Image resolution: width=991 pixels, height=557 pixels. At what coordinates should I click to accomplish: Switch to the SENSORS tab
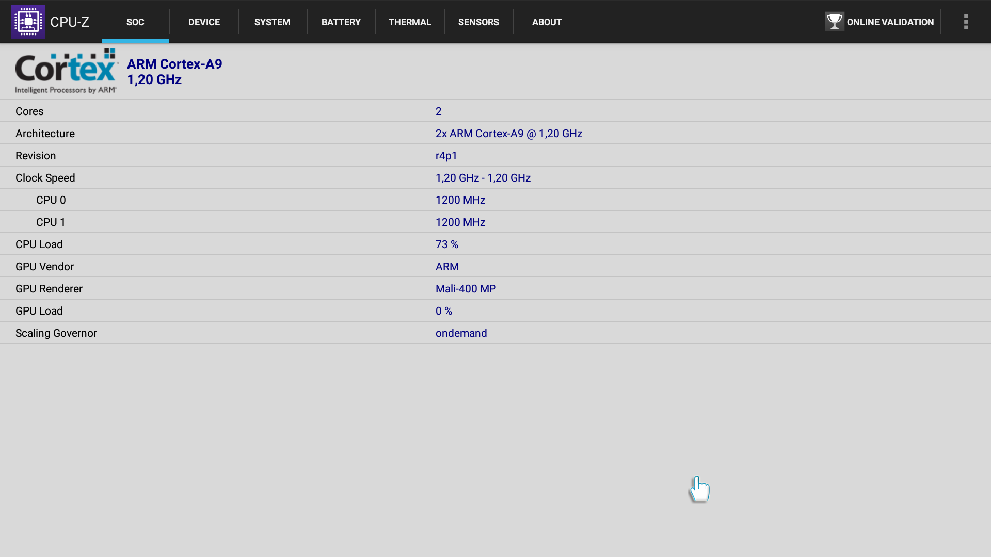(x=478, y=22)
